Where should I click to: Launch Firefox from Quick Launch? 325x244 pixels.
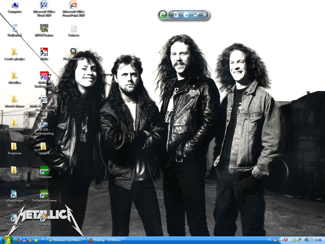[18, 240]
